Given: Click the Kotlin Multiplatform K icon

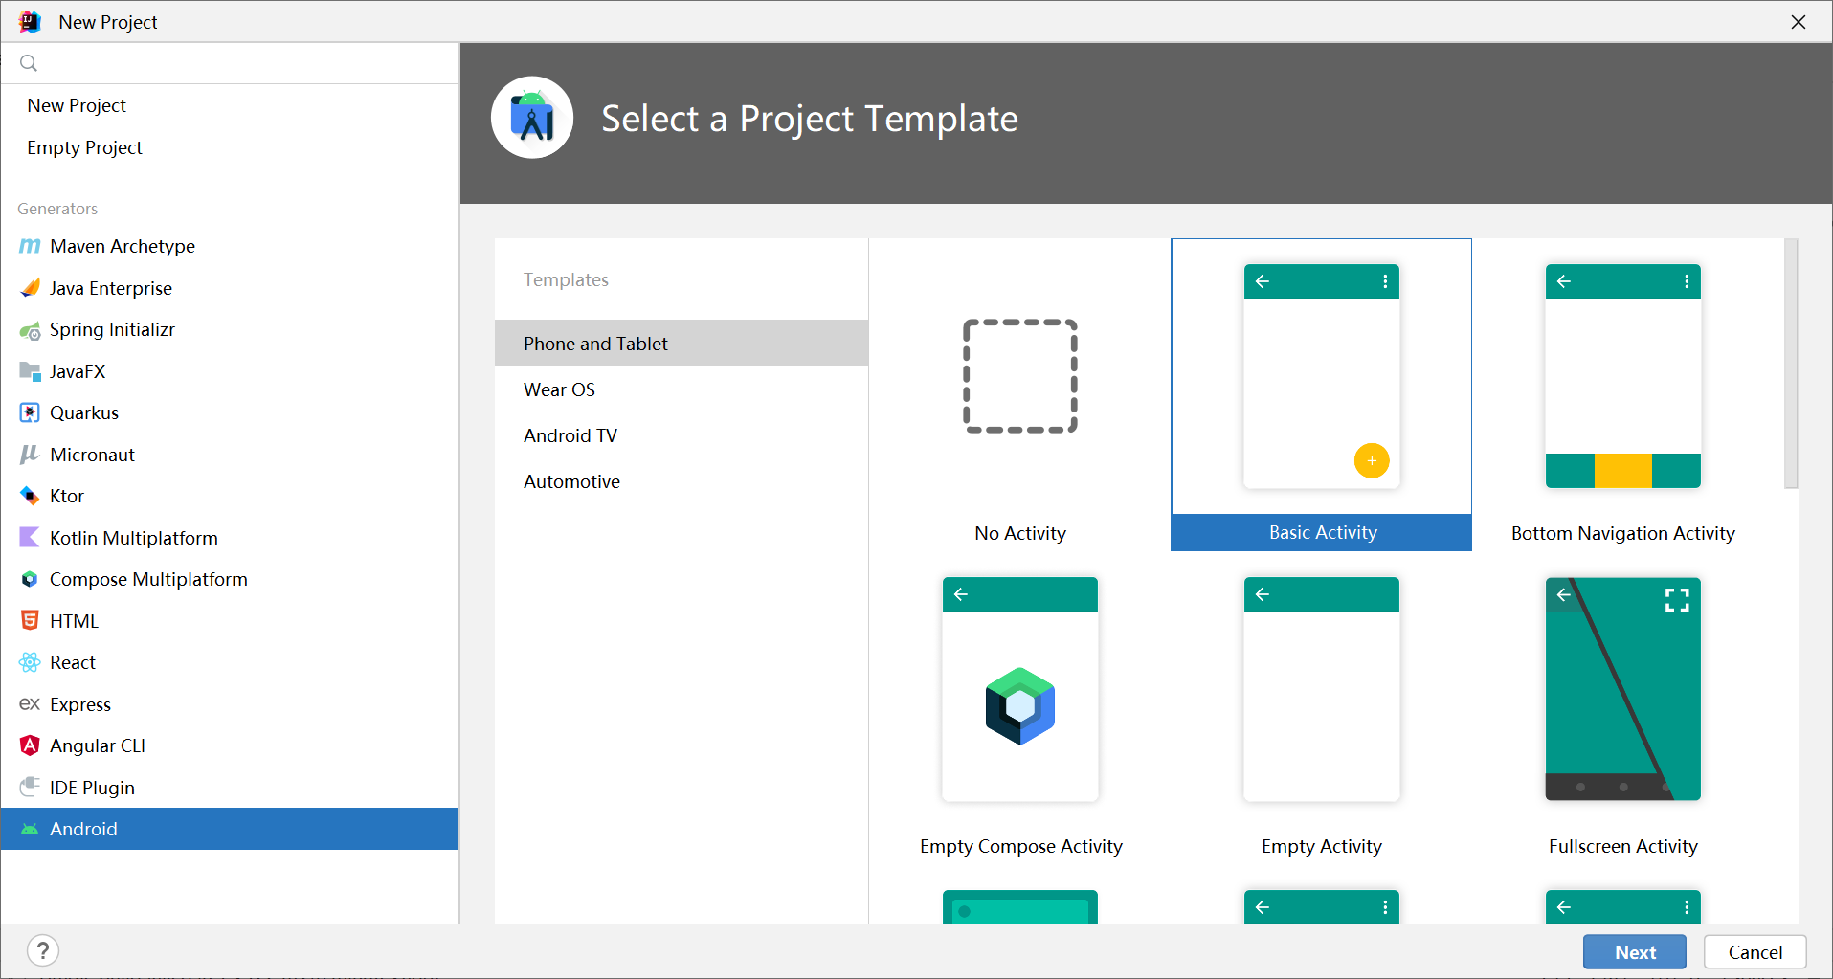Looking at the screenshot, I should point(30,538).
